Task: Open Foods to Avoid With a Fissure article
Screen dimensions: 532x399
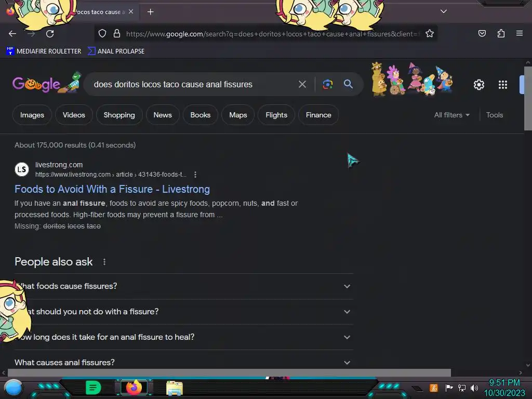Action: (x=112, y=189)
